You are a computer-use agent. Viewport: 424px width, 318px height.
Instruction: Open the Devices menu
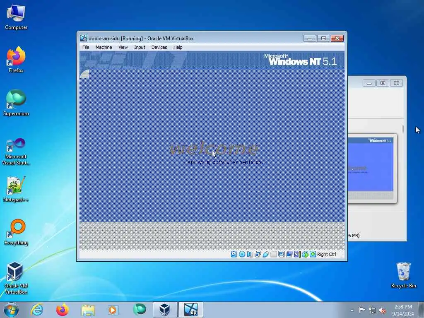(x=159, y=47)
